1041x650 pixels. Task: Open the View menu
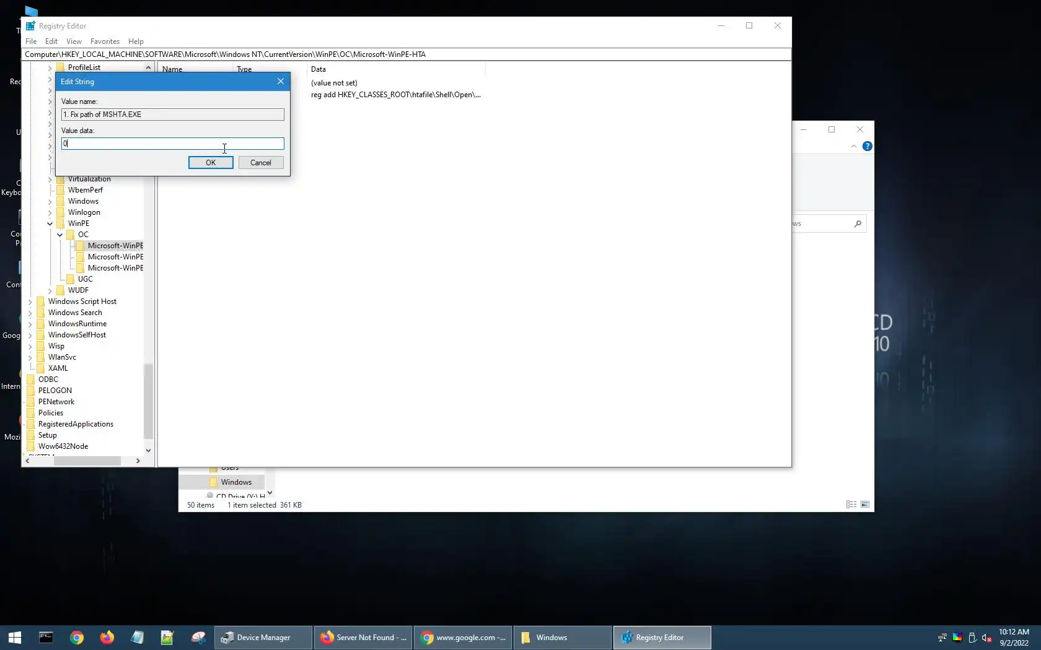(x=74, y=41)
